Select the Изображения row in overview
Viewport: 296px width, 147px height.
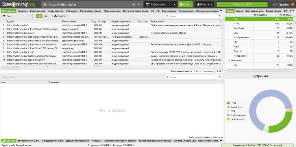coord(259,37)
